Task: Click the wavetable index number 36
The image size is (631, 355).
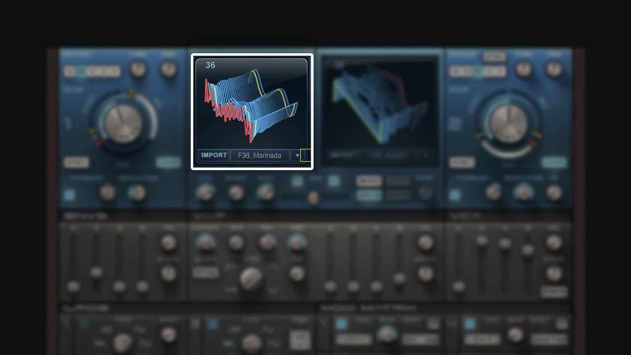Action: [210, 65]
